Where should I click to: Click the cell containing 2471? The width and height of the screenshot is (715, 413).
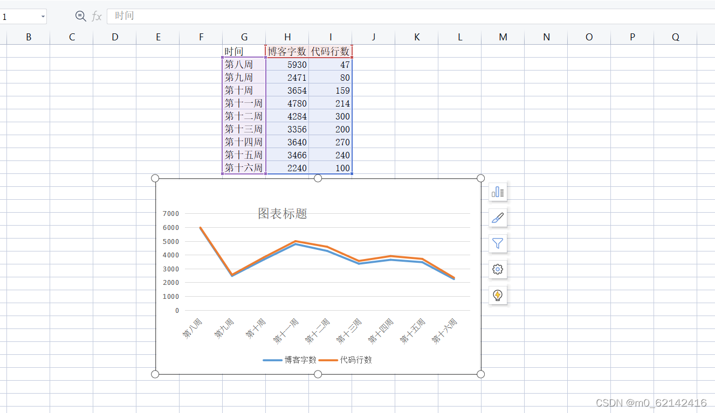click(287, 77)
